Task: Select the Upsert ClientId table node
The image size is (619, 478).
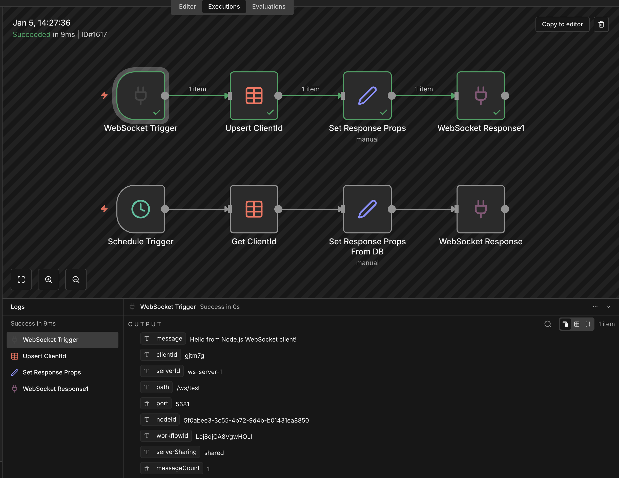Action: click(254, 96)
